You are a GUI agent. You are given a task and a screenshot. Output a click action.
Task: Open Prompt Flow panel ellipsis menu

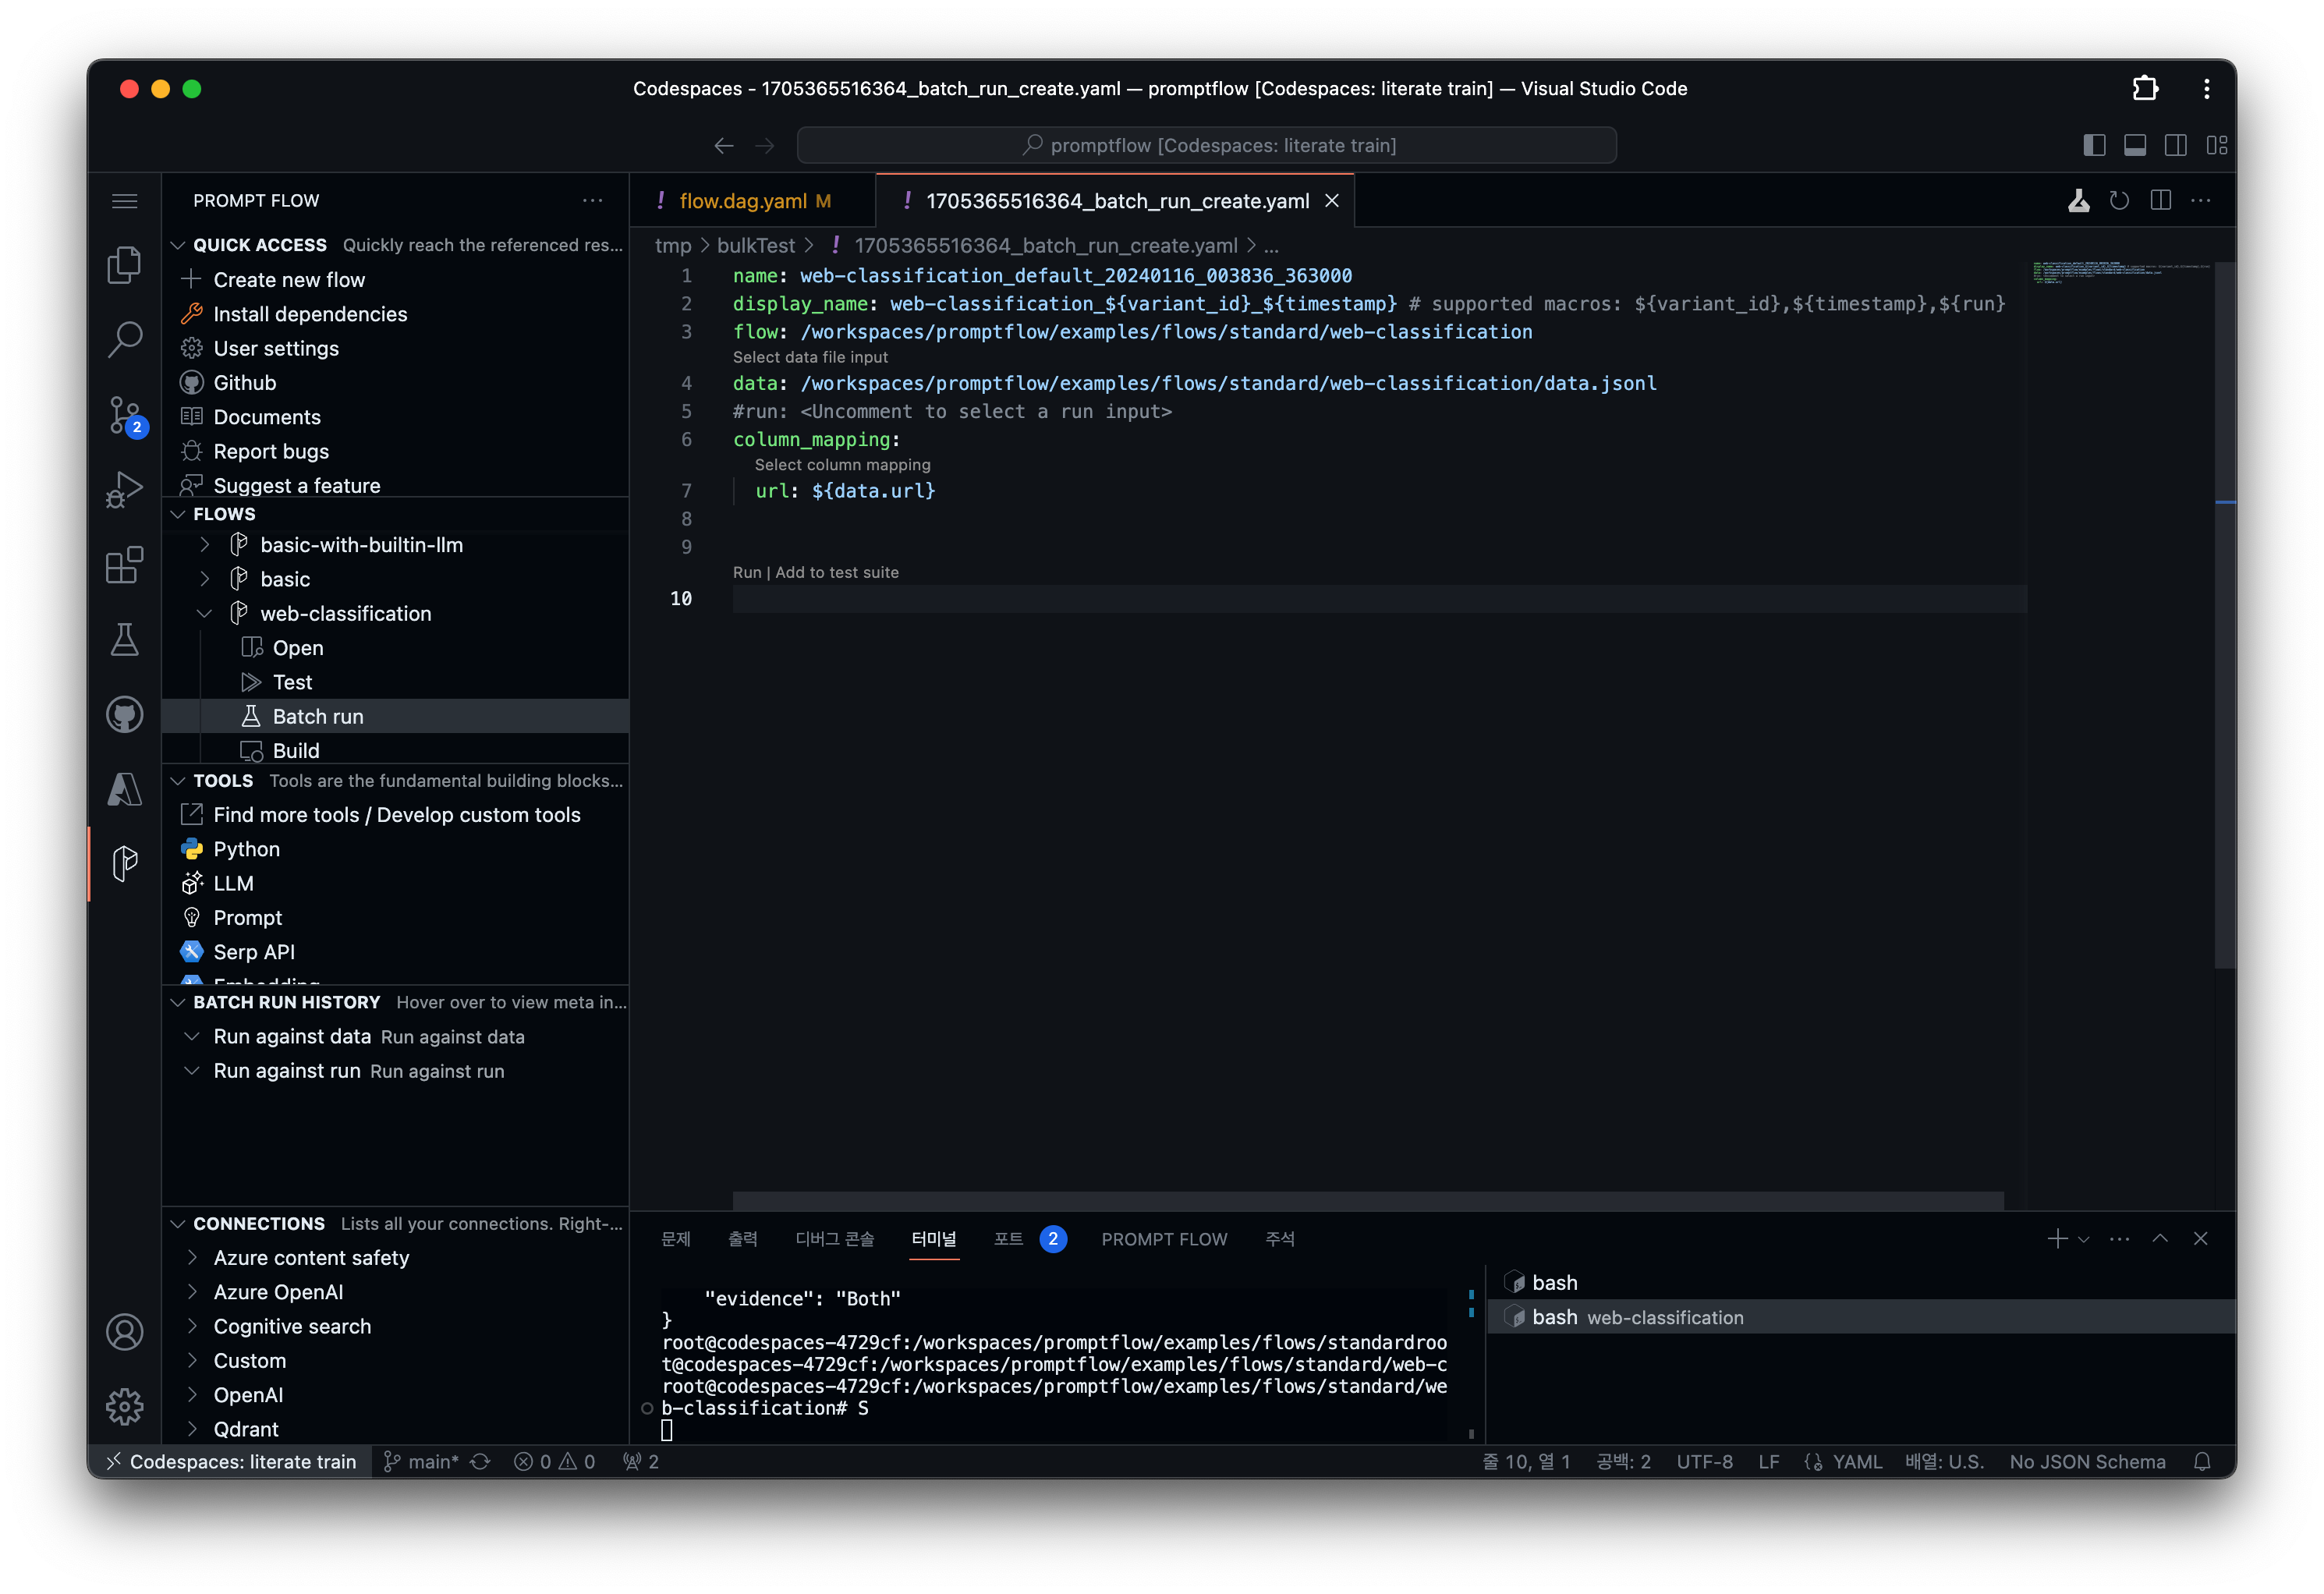(593, 201)
